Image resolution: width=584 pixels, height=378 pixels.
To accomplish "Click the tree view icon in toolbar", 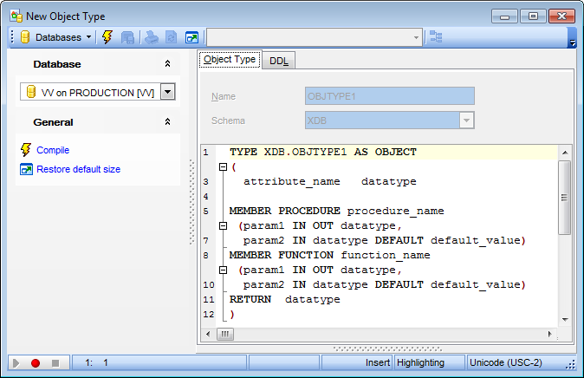I will pyautogui.click(x=436, y=37).
